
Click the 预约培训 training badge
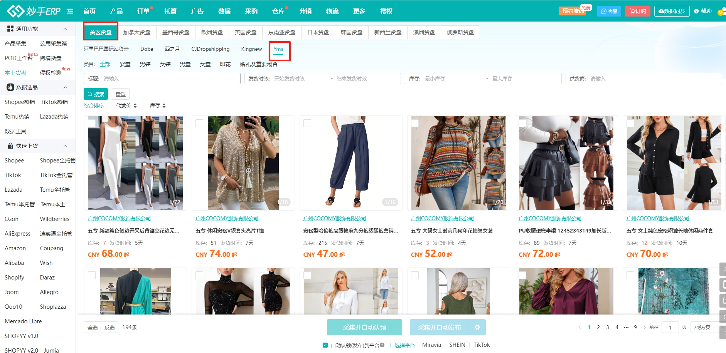tap(573, 11)
